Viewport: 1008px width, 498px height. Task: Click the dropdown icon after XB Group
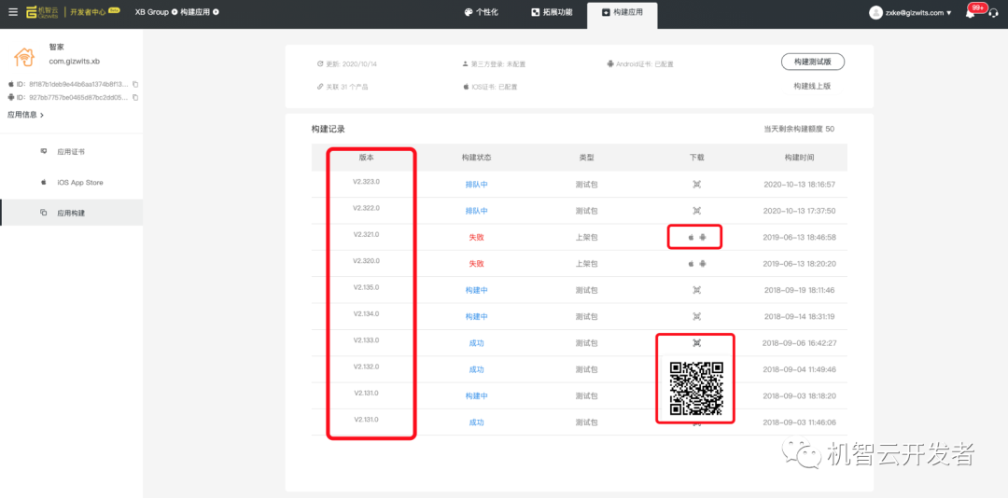tap(175, 12)
